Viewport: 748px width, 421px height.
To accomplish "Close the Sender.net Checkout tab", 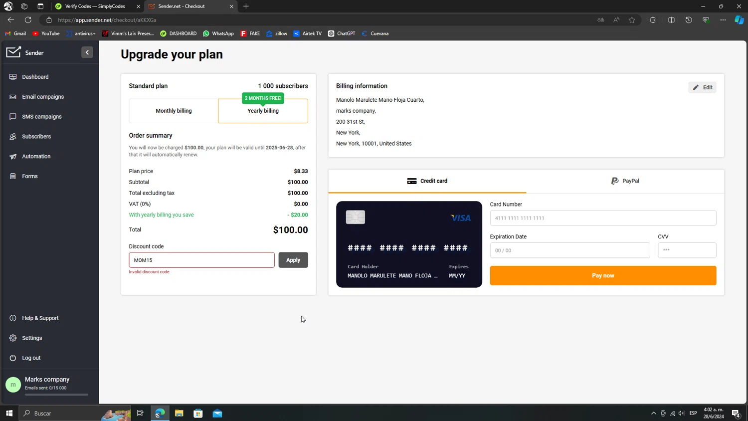I will click(x=231, y=6).
